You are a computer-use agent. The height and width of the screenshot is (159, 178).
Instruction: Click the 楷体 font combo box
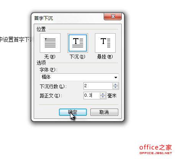click(79, 77)
